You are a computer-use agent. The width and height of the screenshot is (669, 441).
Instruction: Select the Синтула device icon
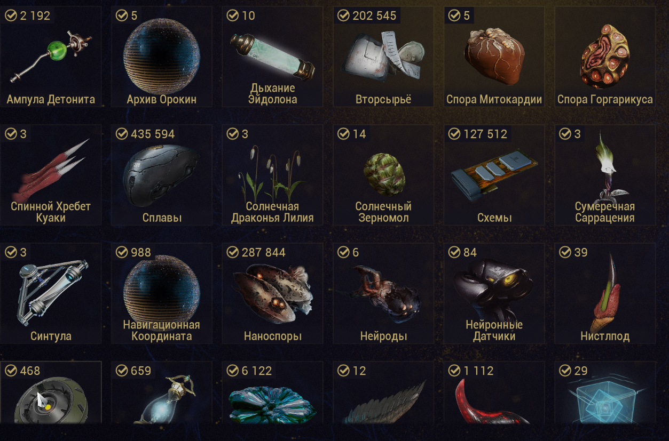[x=52, y=293]
